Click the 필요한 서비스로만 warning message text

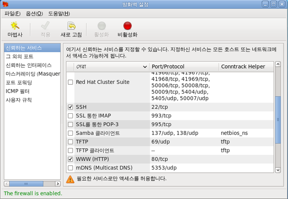point(121,178)
